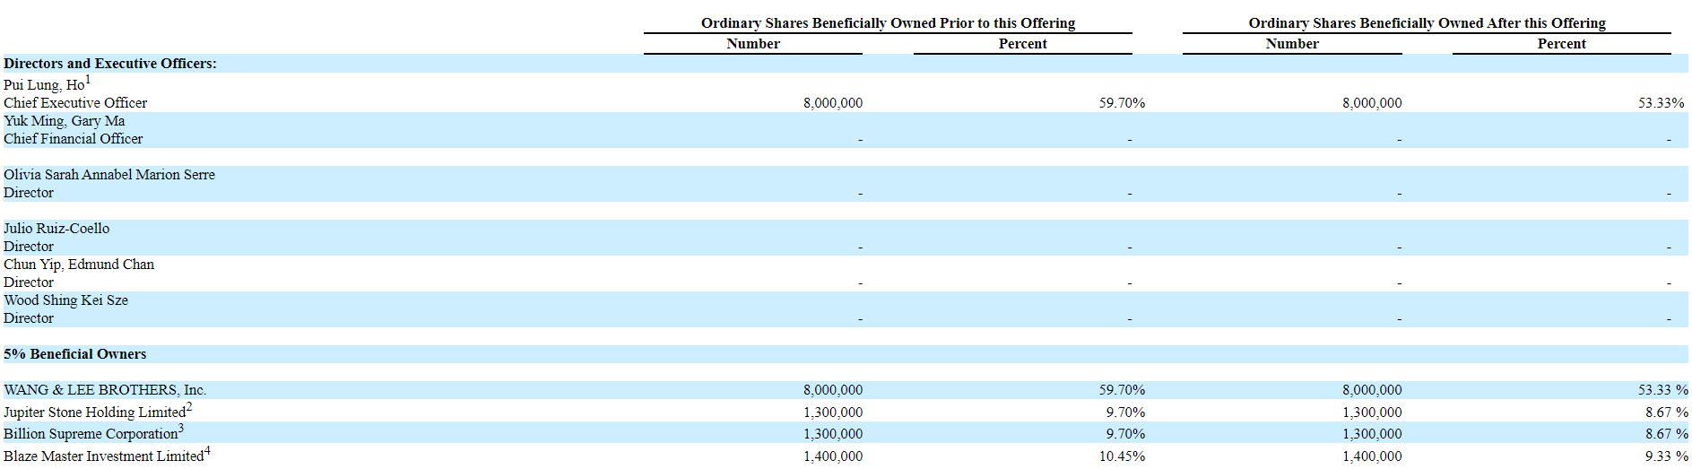The width and height of the screenshot is (1692, 469).
Task: Select the name 'Pui Lung, Ho'
Action: [x=44, y=85]
